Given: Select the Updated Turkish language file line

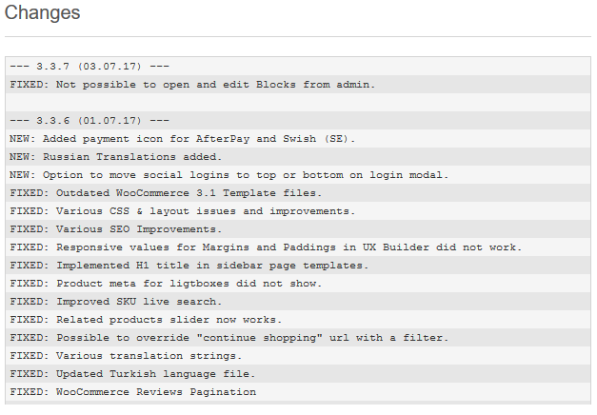Looking at the screenshot, I should 132,374.
